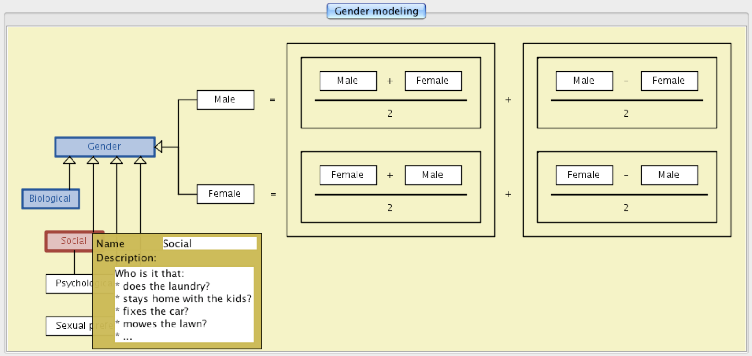Click the equals sign beside Male box
This screenshot has width=752, height=356.
(272, 100)
